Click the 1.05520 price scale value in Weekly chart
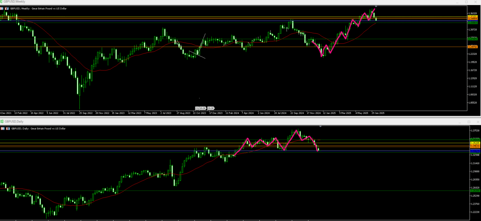The height and width of the screenshot is (221, 481). click(x=473, y=103)
